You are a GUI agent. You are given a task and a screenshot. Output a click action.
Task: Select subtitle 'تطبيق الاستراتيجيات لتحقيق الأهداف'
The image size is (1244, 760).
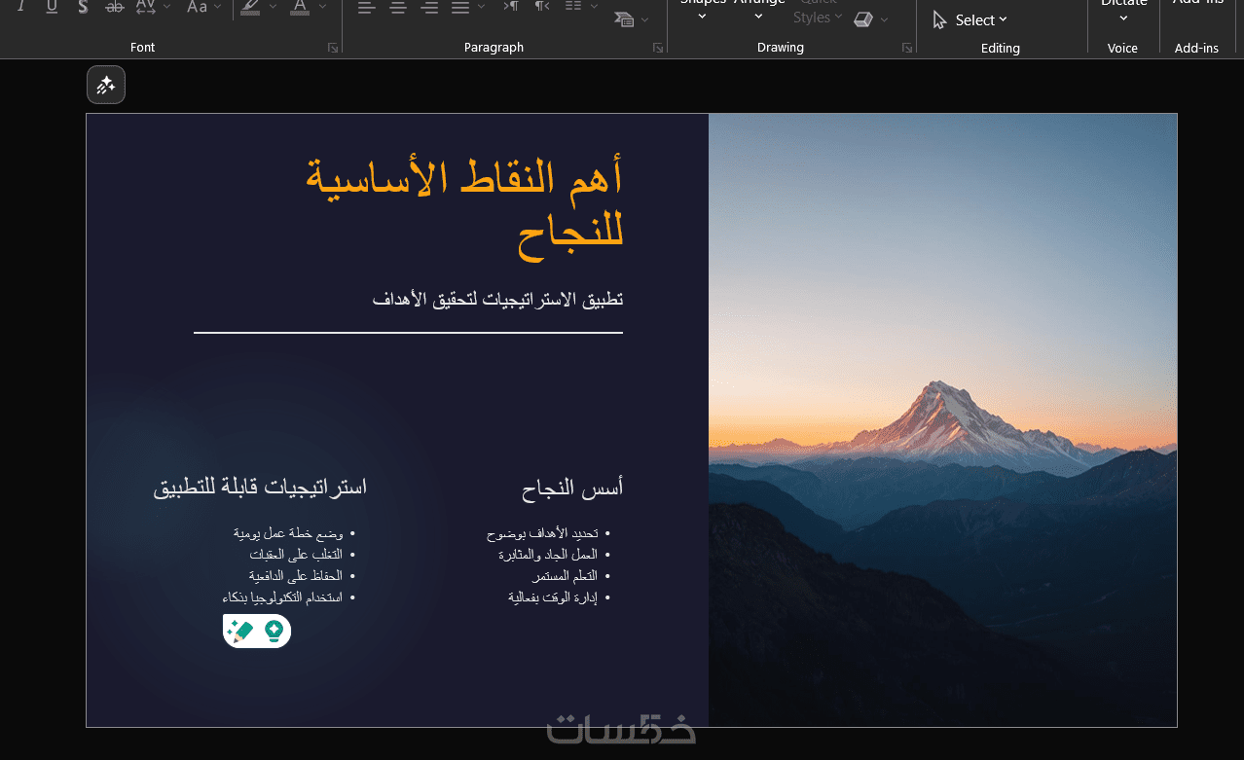click(x=497, y=299)
